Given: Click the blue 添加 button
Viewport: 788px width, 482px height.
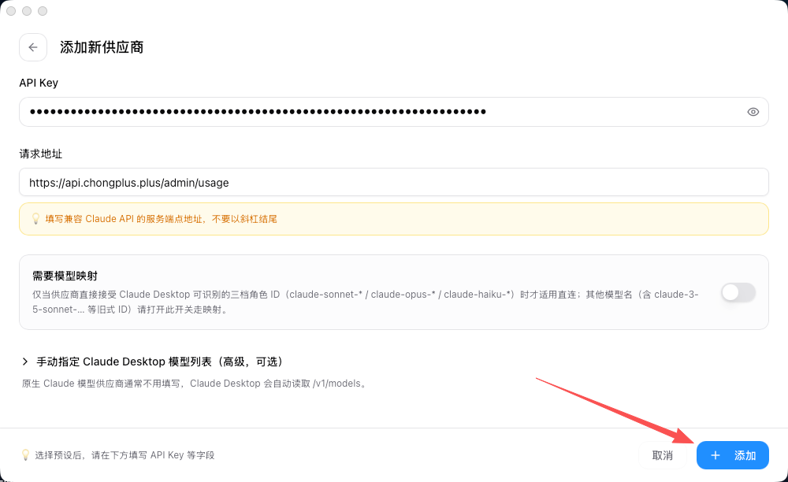Looking at the screenshot, I should (x=732, y=455).
